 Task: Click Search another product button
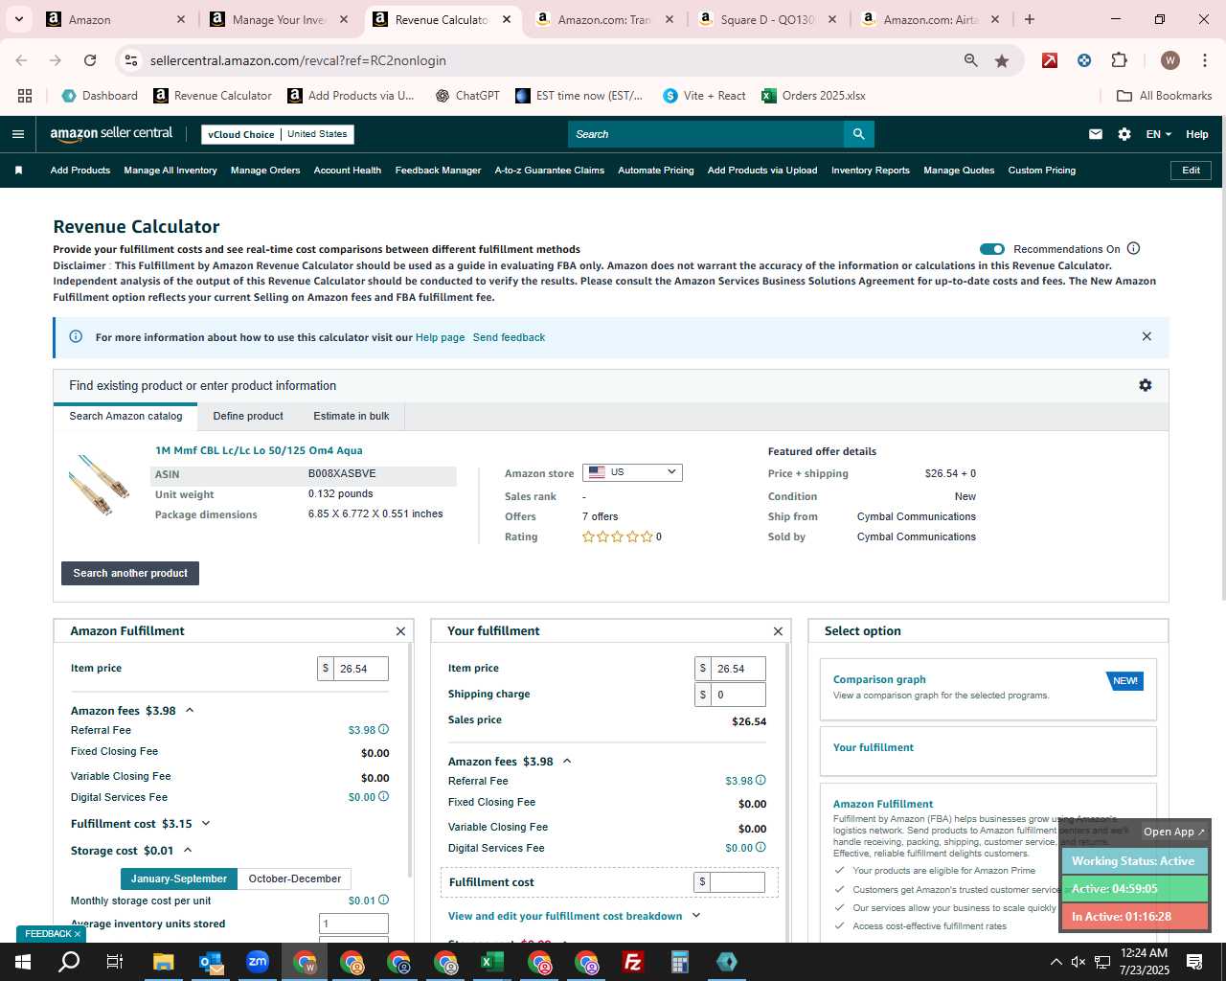tap(130, 573)
